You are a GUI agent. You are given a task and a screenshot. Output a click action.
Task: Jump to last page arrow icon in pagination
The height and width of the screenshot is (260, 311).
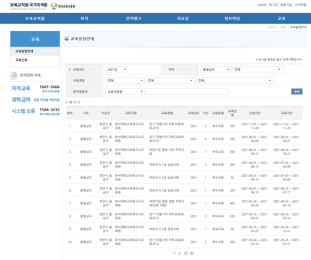(192, 253)
